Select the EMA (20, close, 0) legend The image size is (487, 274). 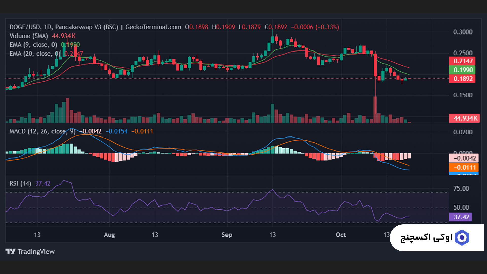click(x=35, y=54)
